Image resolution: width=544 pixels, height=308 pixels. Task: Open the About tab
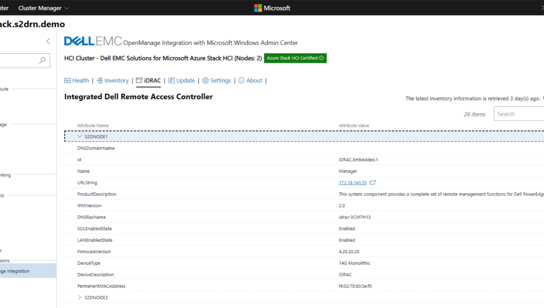click(250, 80)
